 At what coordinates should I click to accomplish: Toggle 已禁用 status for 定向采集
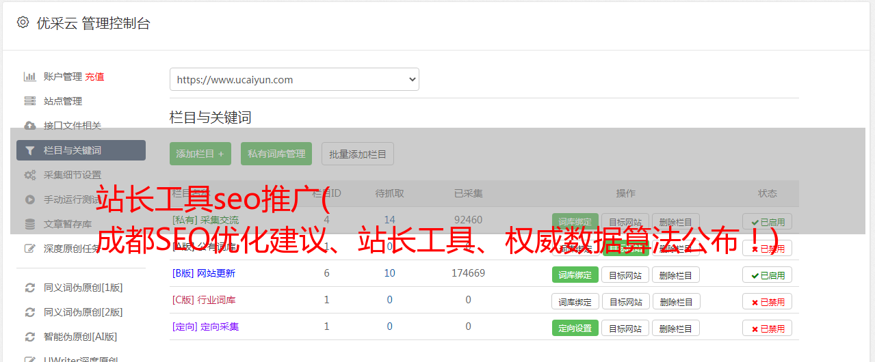(768, 328)
